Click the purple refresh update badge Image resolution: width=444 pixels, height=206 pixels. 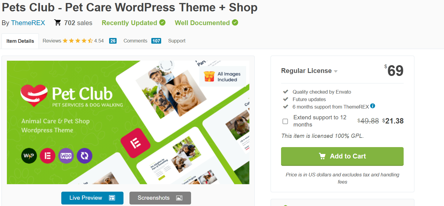click(85, 156)
